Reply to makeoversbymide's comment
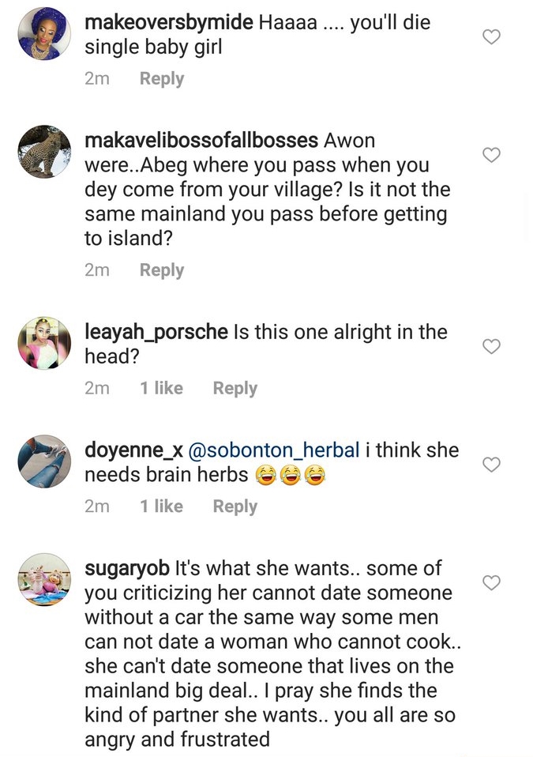The width and height of the screenshot is (533, 757). coord(161,79)
